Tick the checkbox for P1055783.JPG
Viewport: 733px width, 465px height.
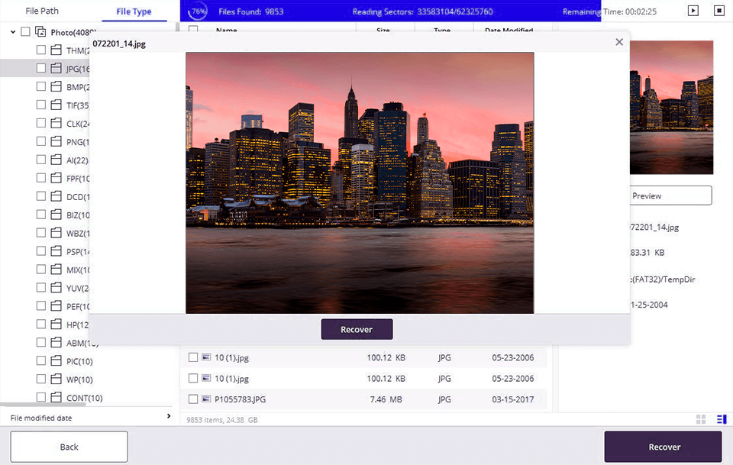[193, 399]
